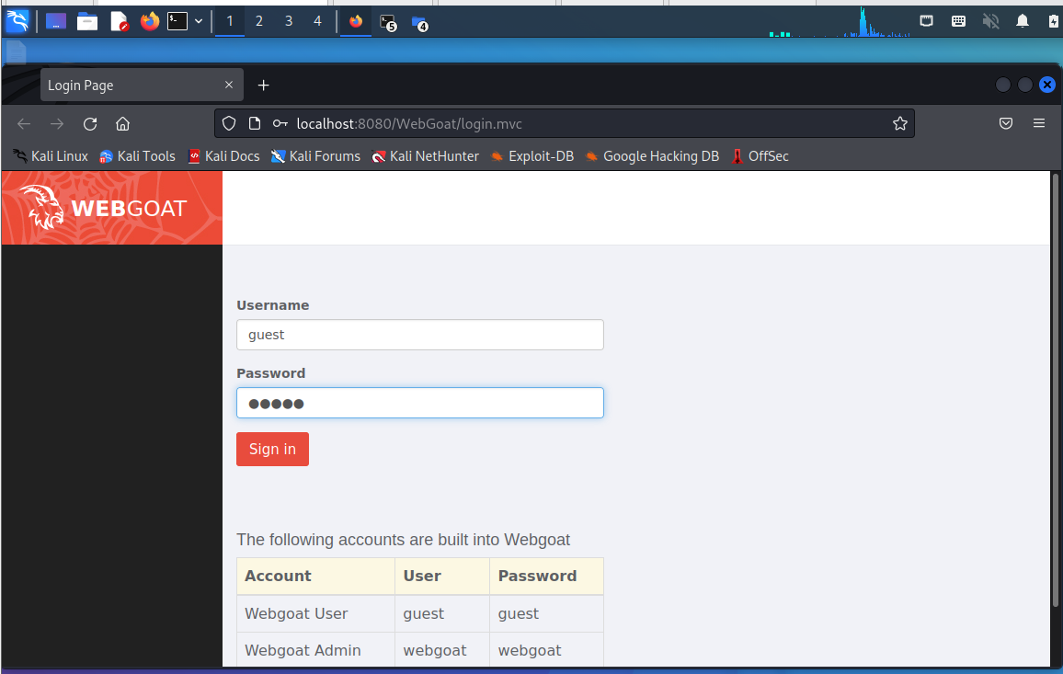The width and height of the screenshot is (1063, 674).
Task: Open the notifications bell in the tray
Action: (1023, 21)
